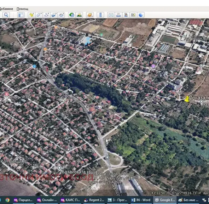Open the Помощ menu

(x=22, y=9)
